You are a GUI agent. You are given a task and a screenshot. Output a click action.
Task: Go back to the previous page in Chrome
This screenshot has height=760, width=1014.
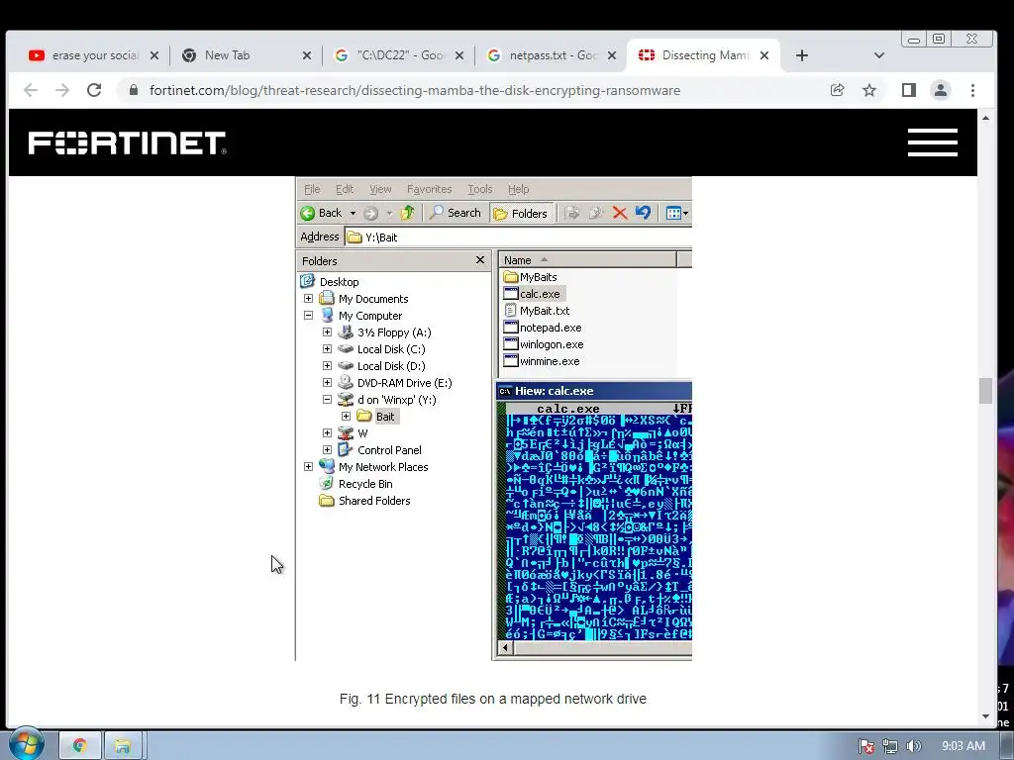(x=31, y=90)
